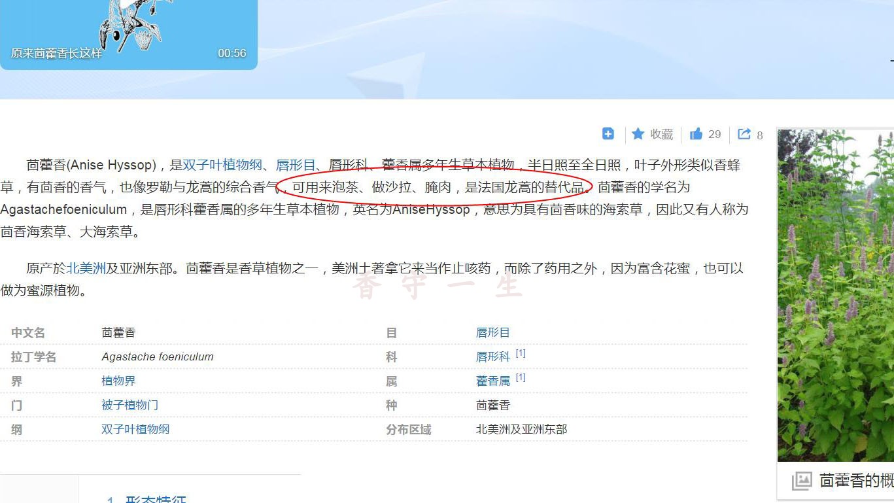Click the 中文名 value 茴藿香
The width and height of the screenshot is (894, 503).
pyautogui.click(x=118, y=332)
